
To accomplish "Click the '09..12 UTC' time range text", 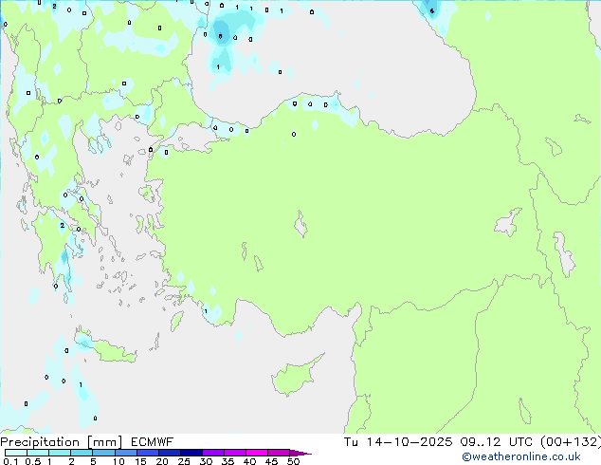I will tap(497, 442).
